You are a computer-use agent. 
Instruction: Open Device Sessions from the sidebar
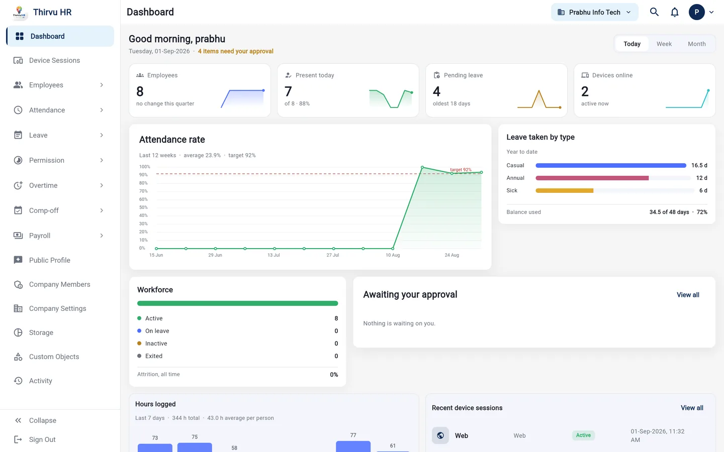(x=60, y=60)
